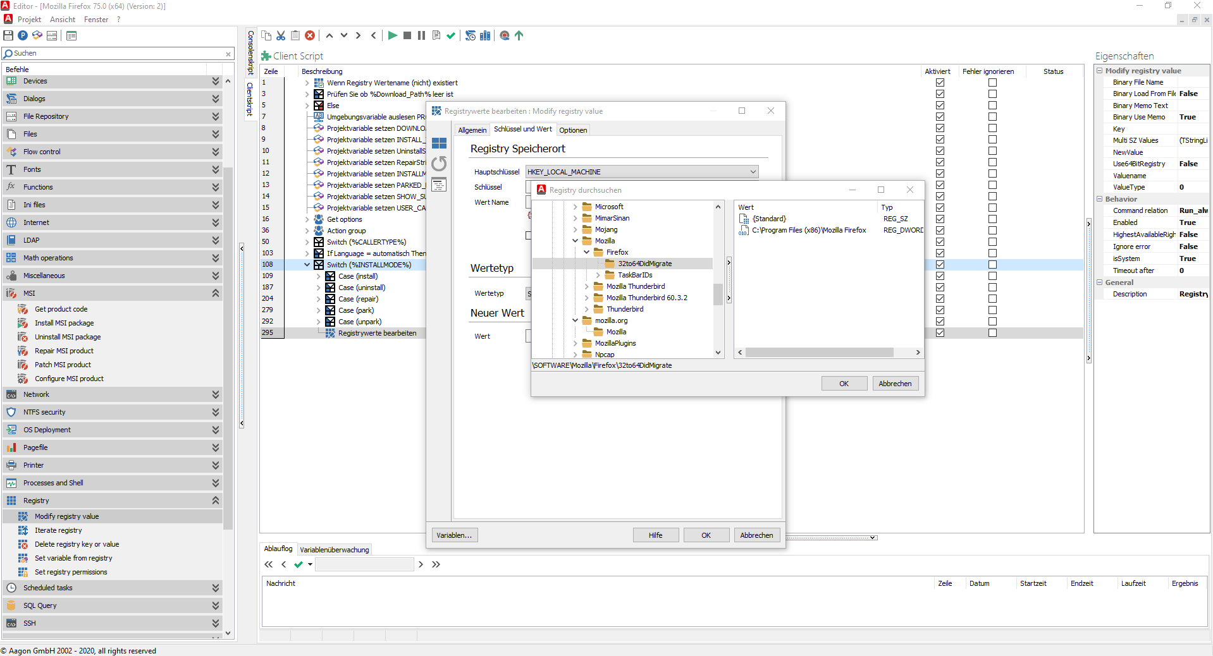Image resolution: width=1213 pixels, height=656 pixels.
Task: Collapse the Registry command category
Action: [216, 501]
